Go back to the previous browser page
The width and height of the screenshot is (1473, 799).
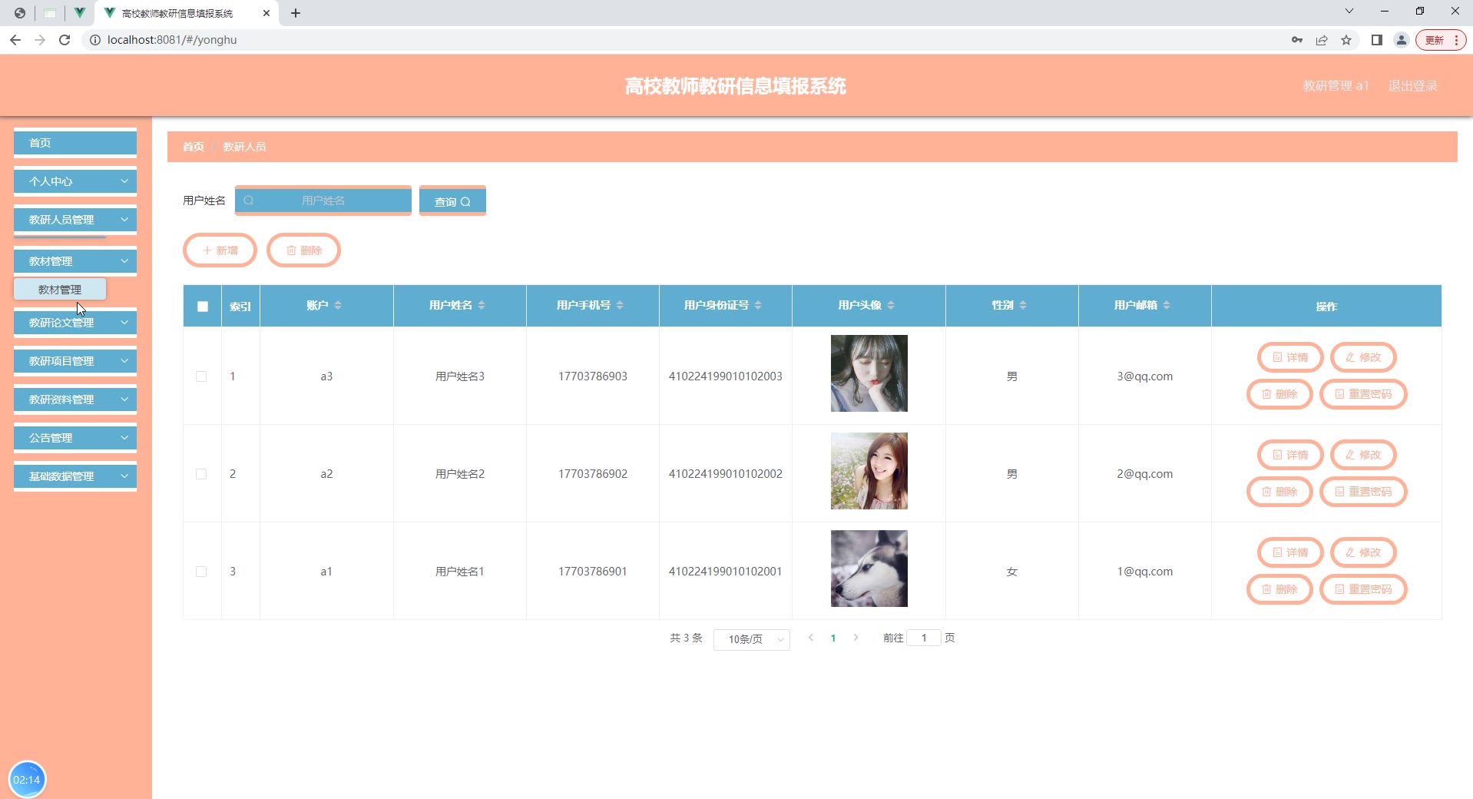click(15, 40)
